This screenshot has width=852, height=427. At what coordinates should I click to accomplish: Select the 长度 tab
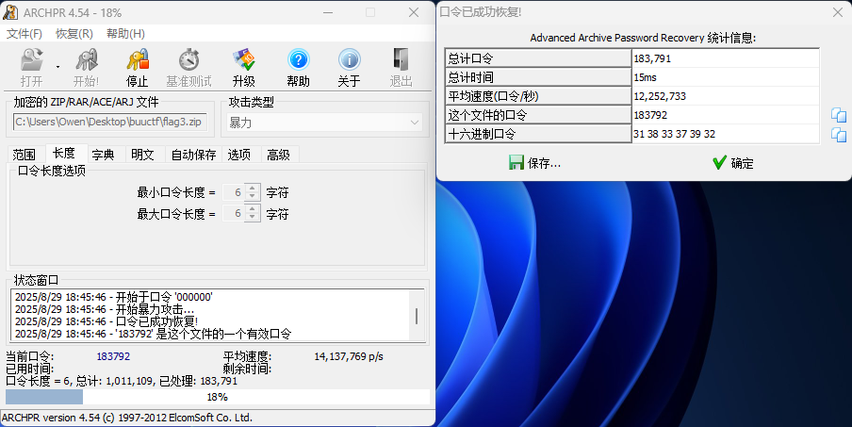point(64,154)
